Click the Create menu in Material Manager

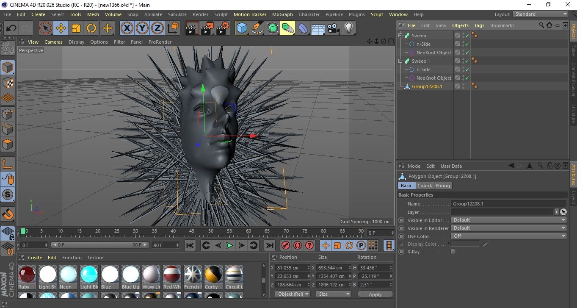[35, 258]
